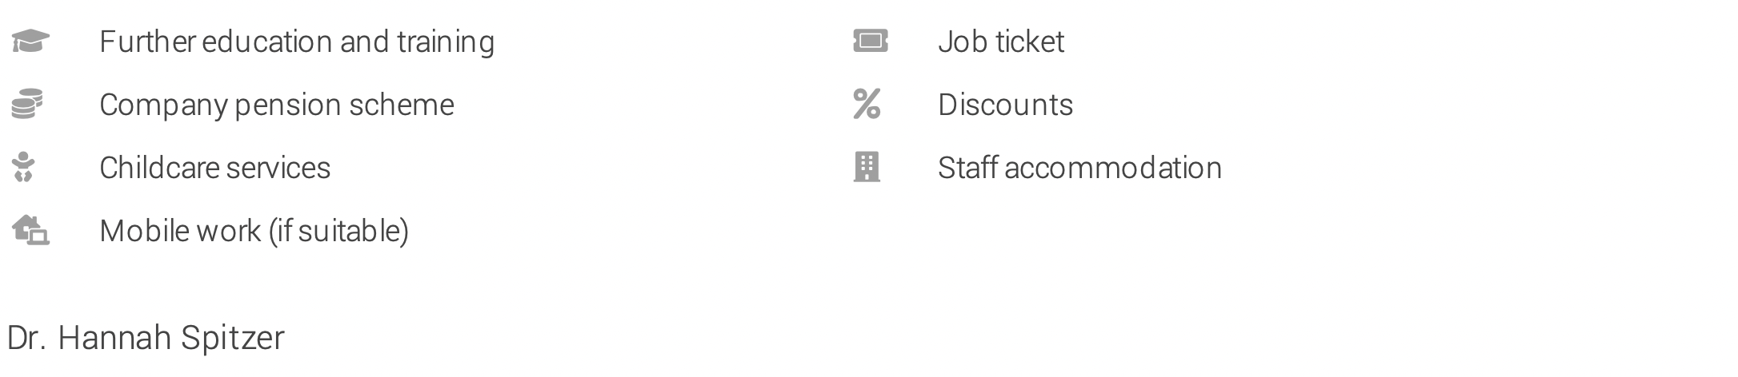Select the Company pension scheme label
This screenshot has height=377, width=1738.
[x=277, y=105]
